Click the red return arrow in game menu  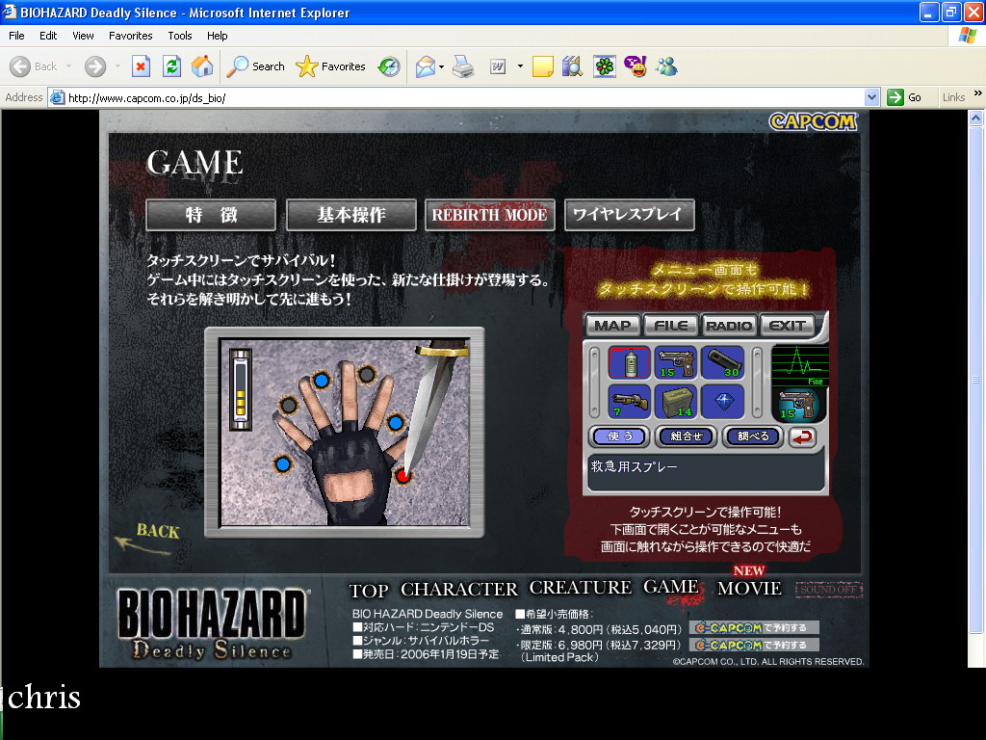point(801,436)
